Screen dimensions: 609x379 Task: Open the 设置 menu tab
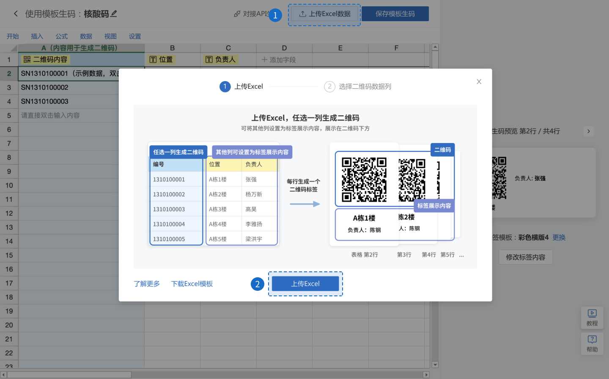coord(135,36)
